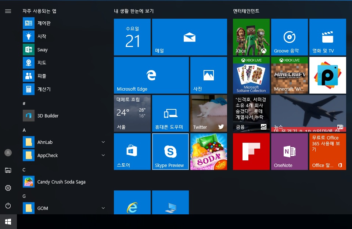Open the 영화 및 TV tile

(327, 37)
